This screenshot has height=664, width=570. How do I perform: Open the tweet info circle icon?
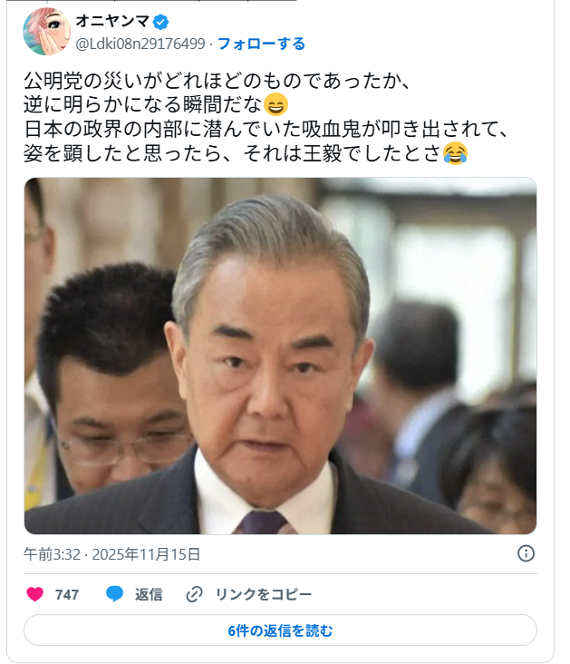pyautogui.click(x=526, y=553)
